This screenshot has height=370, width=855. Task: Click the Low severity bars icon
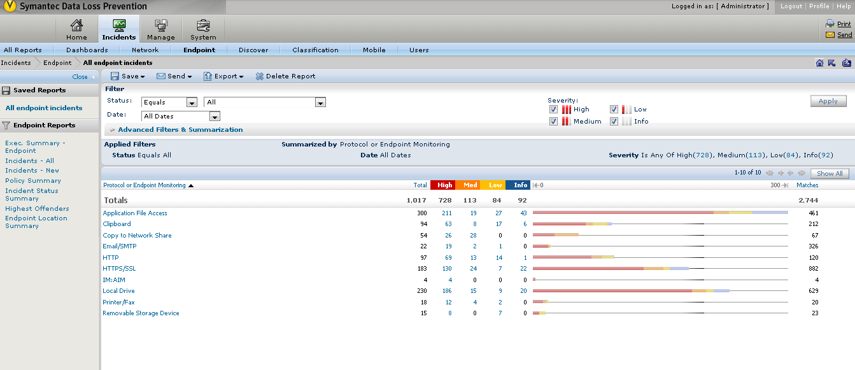(626, 110)
